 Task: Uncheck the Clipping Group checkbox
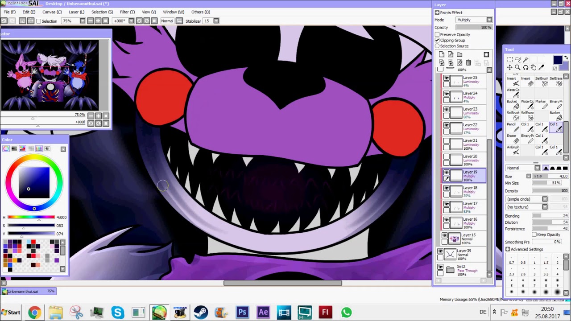pos(437,40)
